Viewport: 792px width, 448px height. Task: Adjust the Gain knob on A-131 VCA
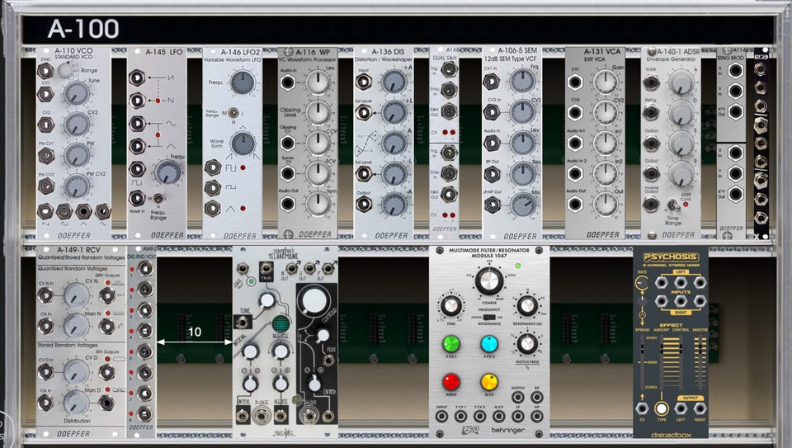(605, 83)
